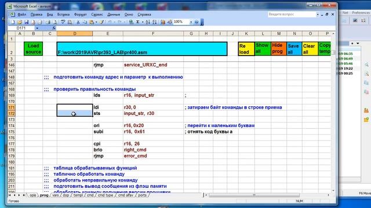Open the Сервис menu
The width and height of the screenshot is (371, 208).
[97, 14]
